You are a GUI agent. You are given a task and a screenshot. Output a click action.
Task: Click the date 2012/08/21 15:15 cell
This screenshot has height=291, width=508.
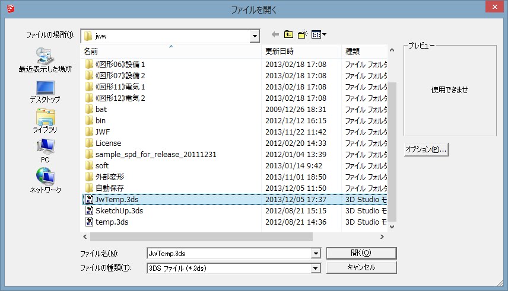[x=296, y=211]
